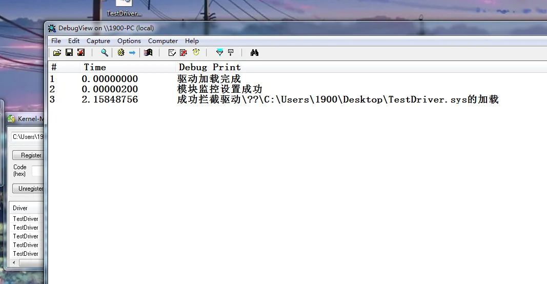Toggle time format with the clock icon
547x284 pixels.
[196, 52]
